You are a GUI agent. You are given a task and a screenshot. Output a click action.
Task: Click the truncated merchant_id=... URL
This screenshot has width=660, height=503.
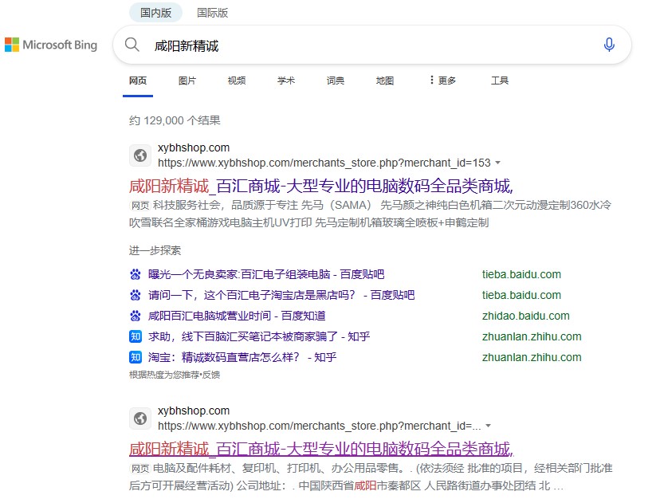click(319, 426)
